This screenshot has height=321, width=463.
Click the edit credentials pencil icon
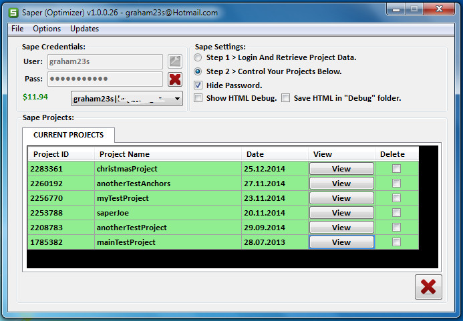(175, 61)
